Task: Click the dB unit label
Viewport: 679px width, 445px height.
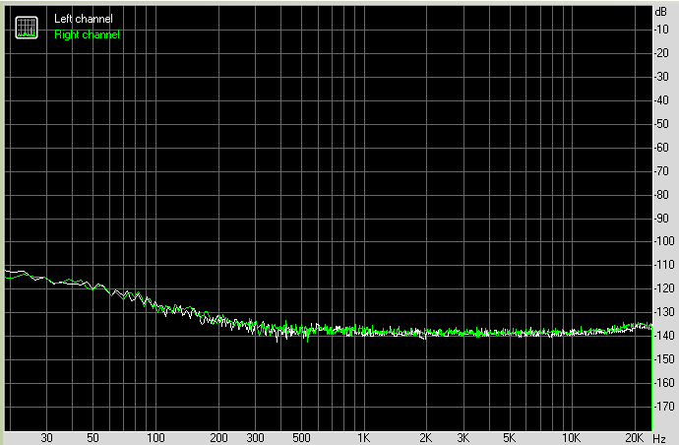Action: tap(660, 11)
